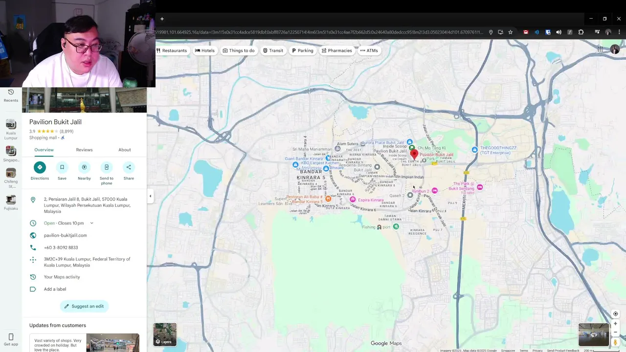
Task: Collapse the side panel arrow
Action: click(150, 196)
